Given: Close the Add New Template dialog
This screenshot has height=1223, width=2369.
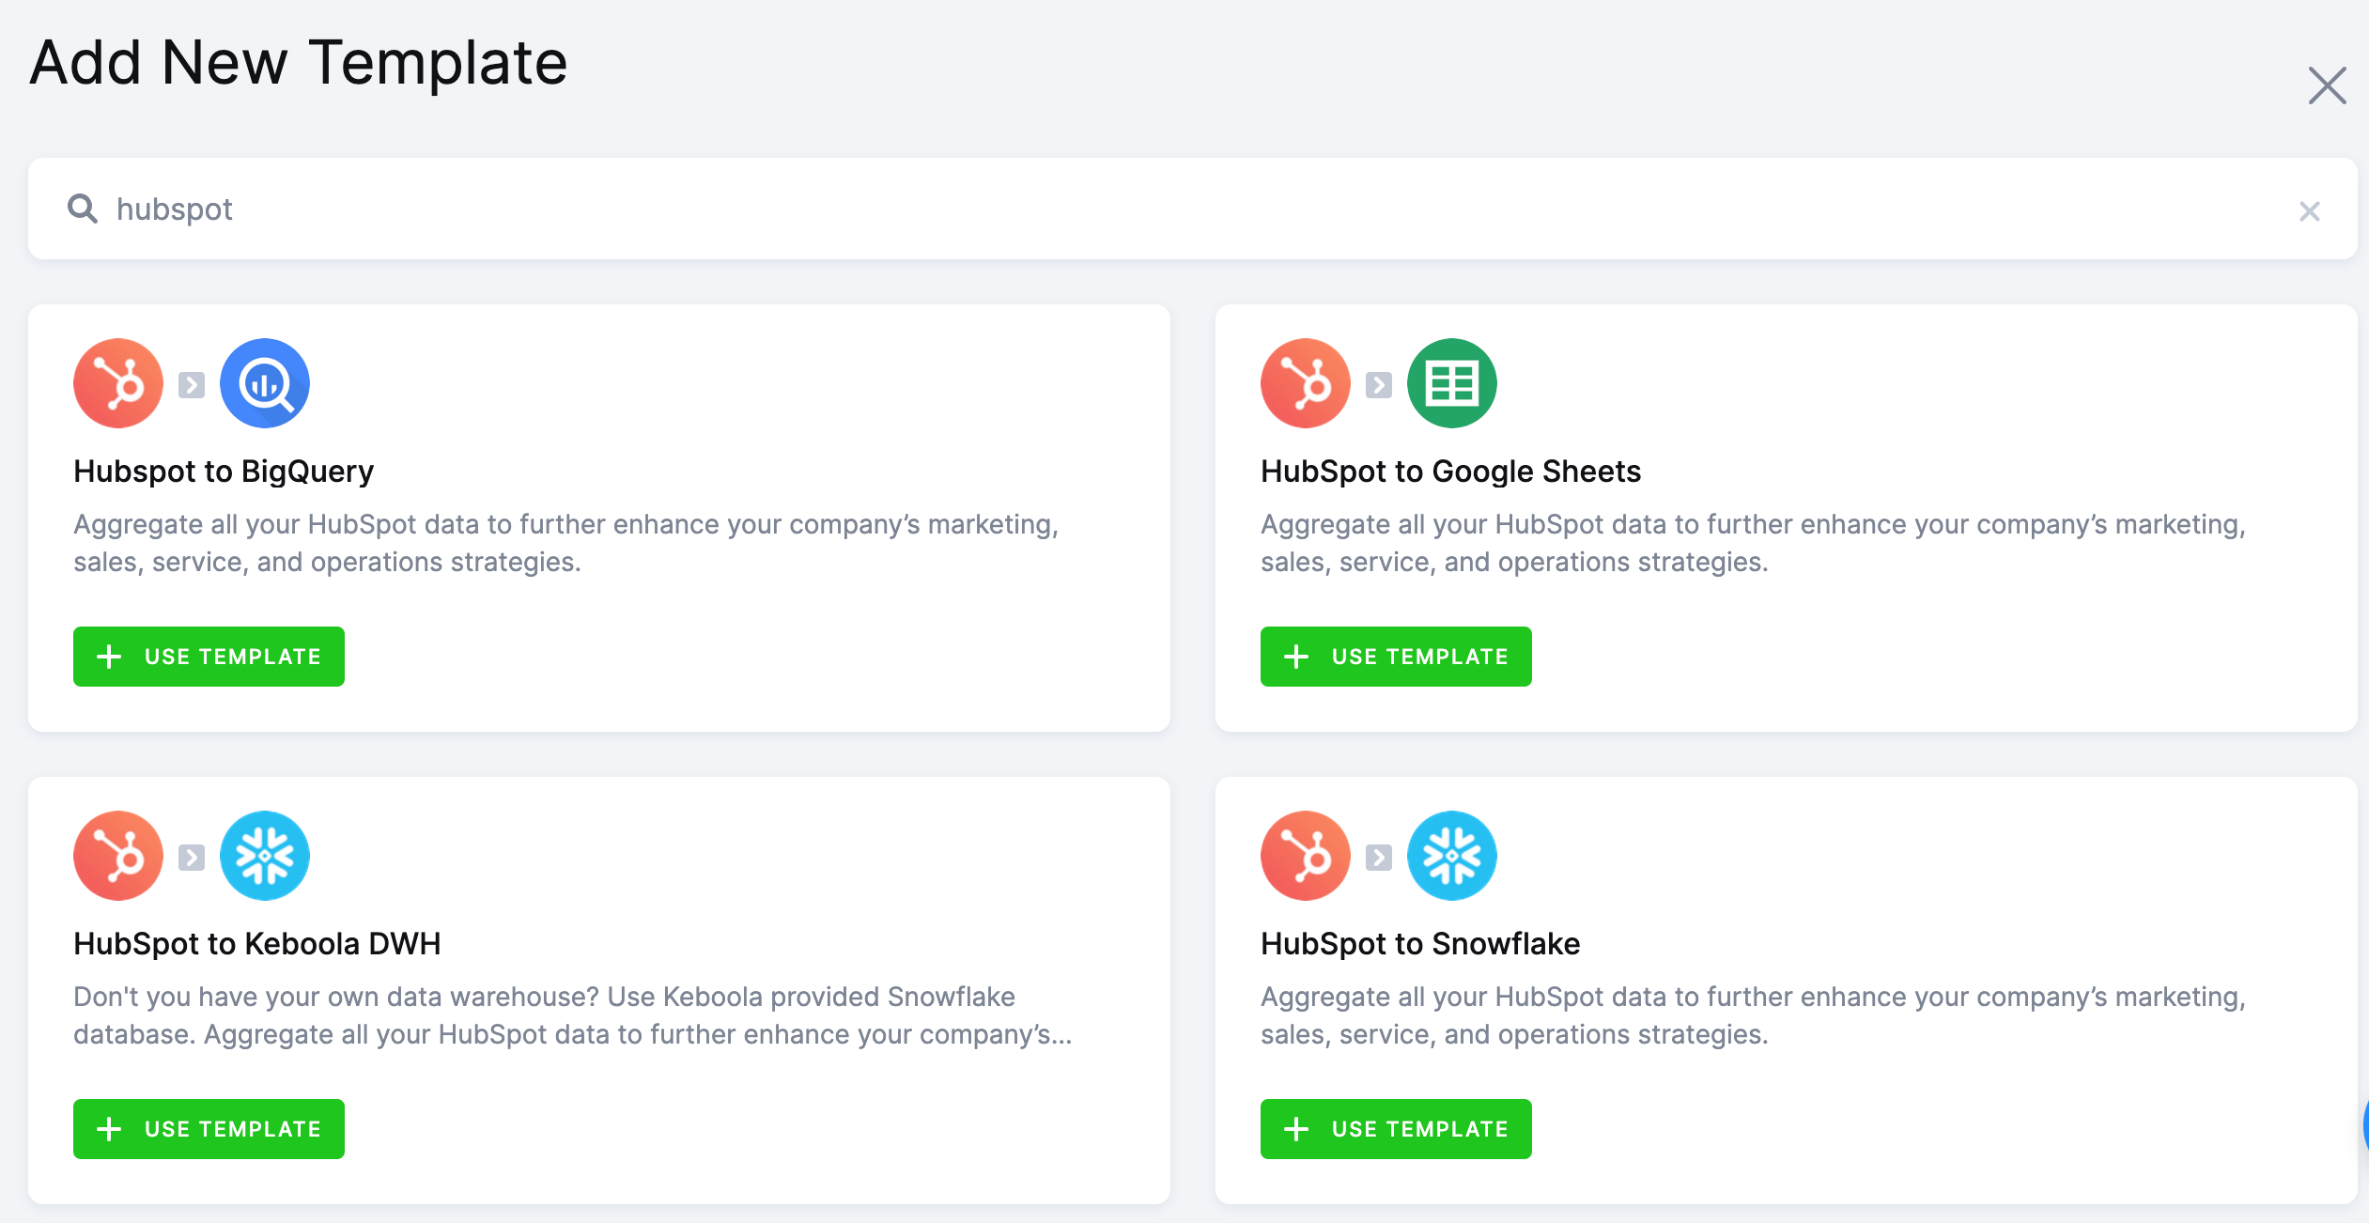Looking at the screenshot, I should click(2327, 85).
